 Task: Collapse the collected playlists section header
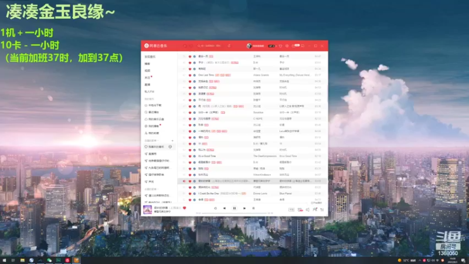(x=151, y=189)
